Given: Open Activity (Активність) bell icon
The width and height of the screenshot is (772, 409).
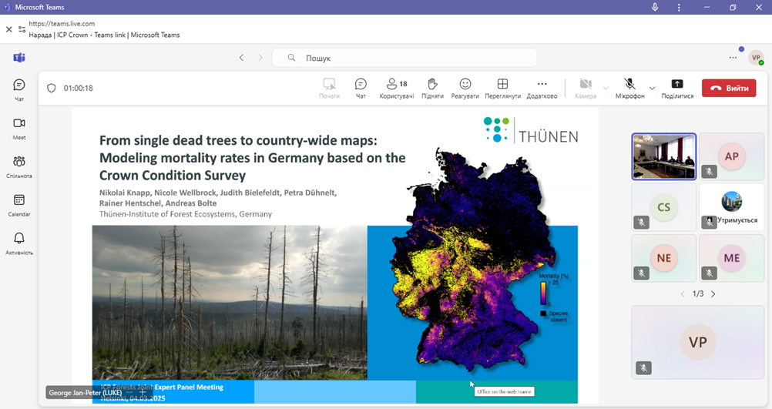Looking at the screenshot, I should tap(18, 243).
